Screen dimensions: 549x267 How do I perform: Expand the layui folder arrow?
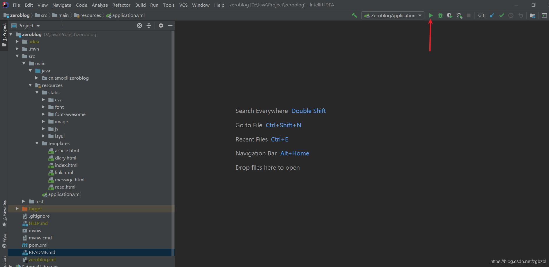click(x=43, y=136)
